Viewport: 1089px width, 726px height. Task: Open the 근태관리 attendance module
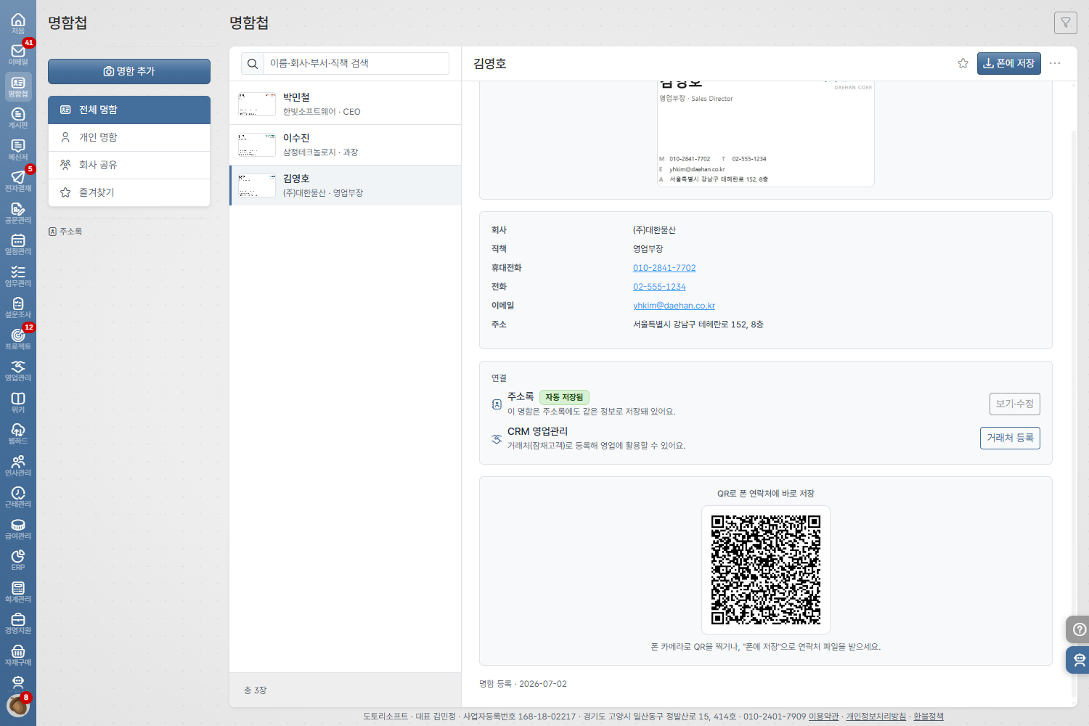point(18,497)
